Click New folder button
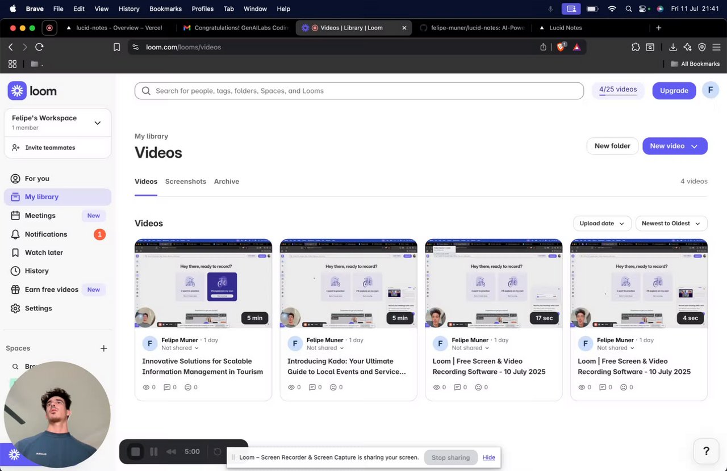Image resolution: width=727 pixels, height=471 pixels. click(x=612, y=146)
